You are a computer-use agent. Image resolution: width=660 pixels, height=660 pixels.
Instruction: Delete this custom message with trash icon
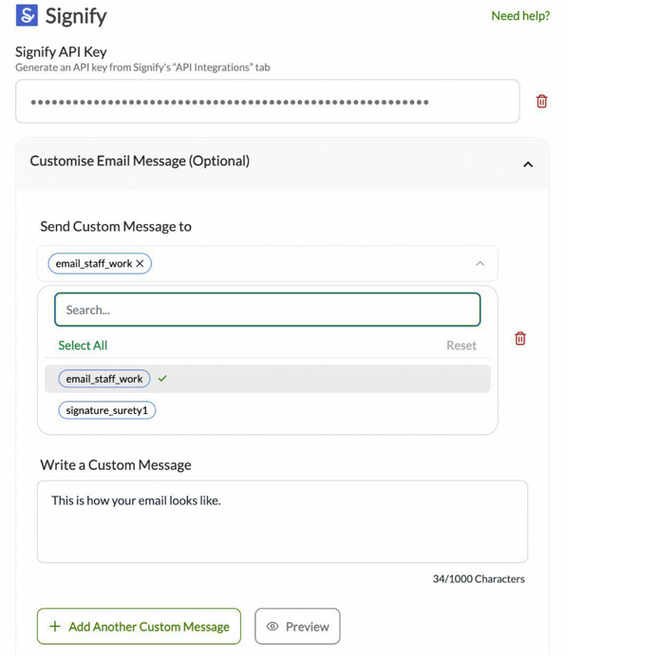click(x=520, y=339)
